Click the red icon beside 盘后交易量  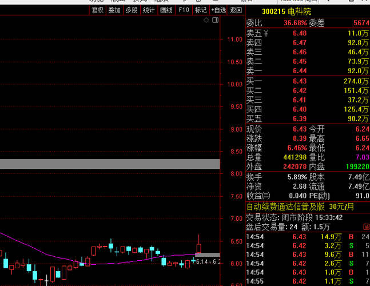coord(366,227)
